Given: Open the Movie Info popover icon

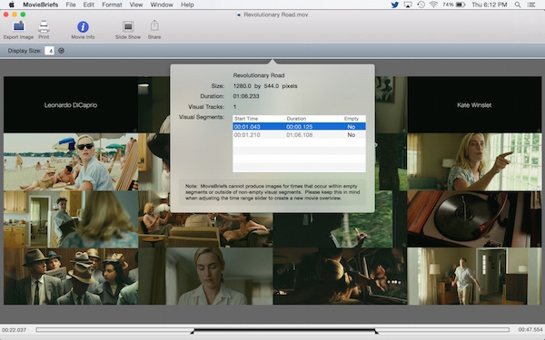Looking at the screenshot, I should click(x=83, y=26).
